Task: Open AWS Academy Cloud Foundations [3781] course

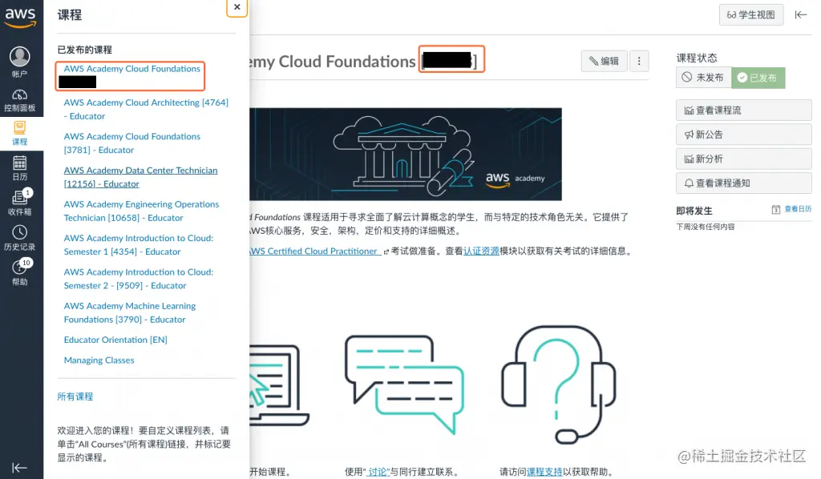Action: (132, 143)
